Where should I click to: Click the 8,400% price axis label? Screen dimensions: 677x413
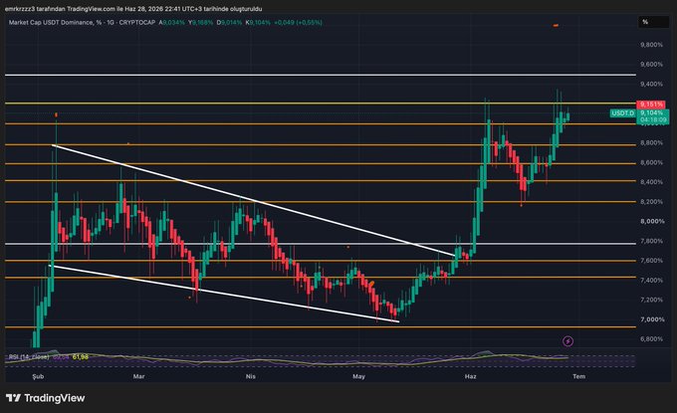click(x=651, y=182)
